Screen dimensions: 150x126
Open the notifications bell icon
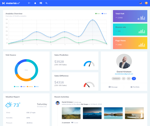point(35,3)
